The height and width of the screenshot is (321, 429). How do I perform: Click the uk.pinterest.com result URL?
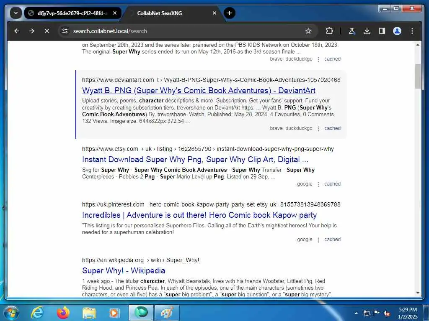click(x=211, y=204)
